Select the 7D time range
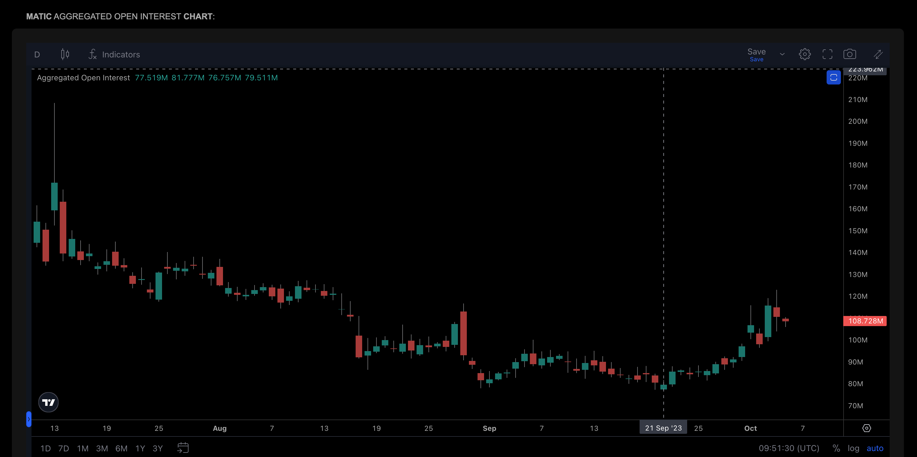This screenshot has height=457, width=917. (x=64, y=448)
